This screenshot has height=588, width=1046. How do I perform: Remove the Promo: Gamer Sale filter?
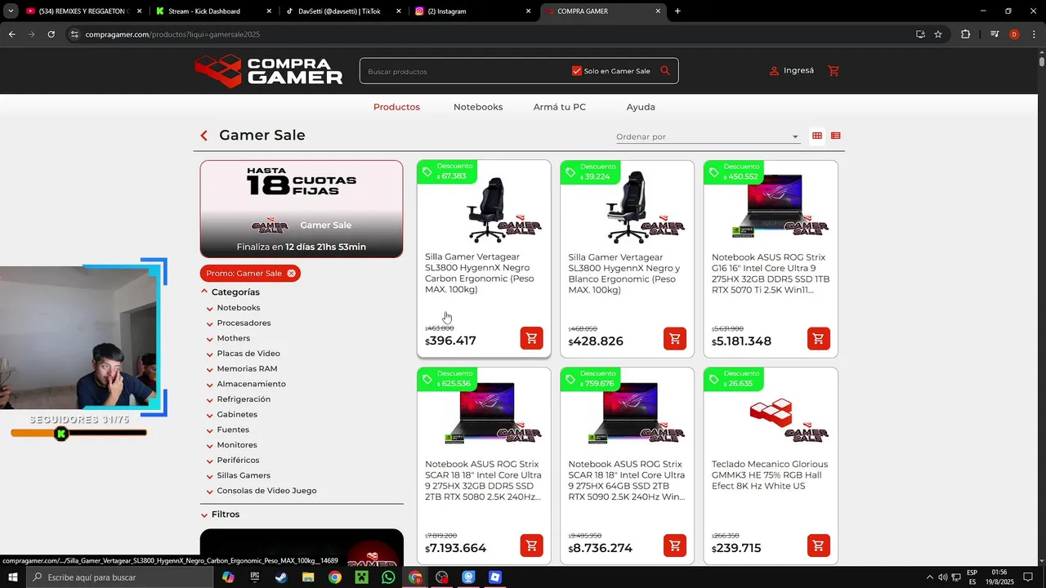click(291, 274)
